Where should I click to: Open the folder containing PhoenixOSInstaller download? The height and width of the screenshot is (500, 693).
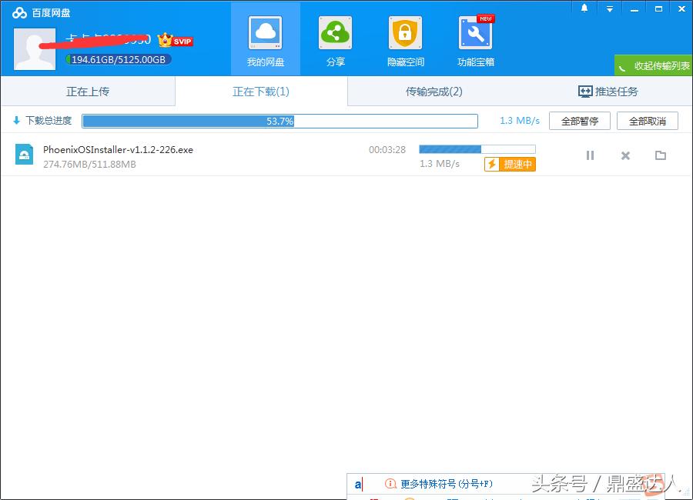pyautogui.click(x=660, y=155)
